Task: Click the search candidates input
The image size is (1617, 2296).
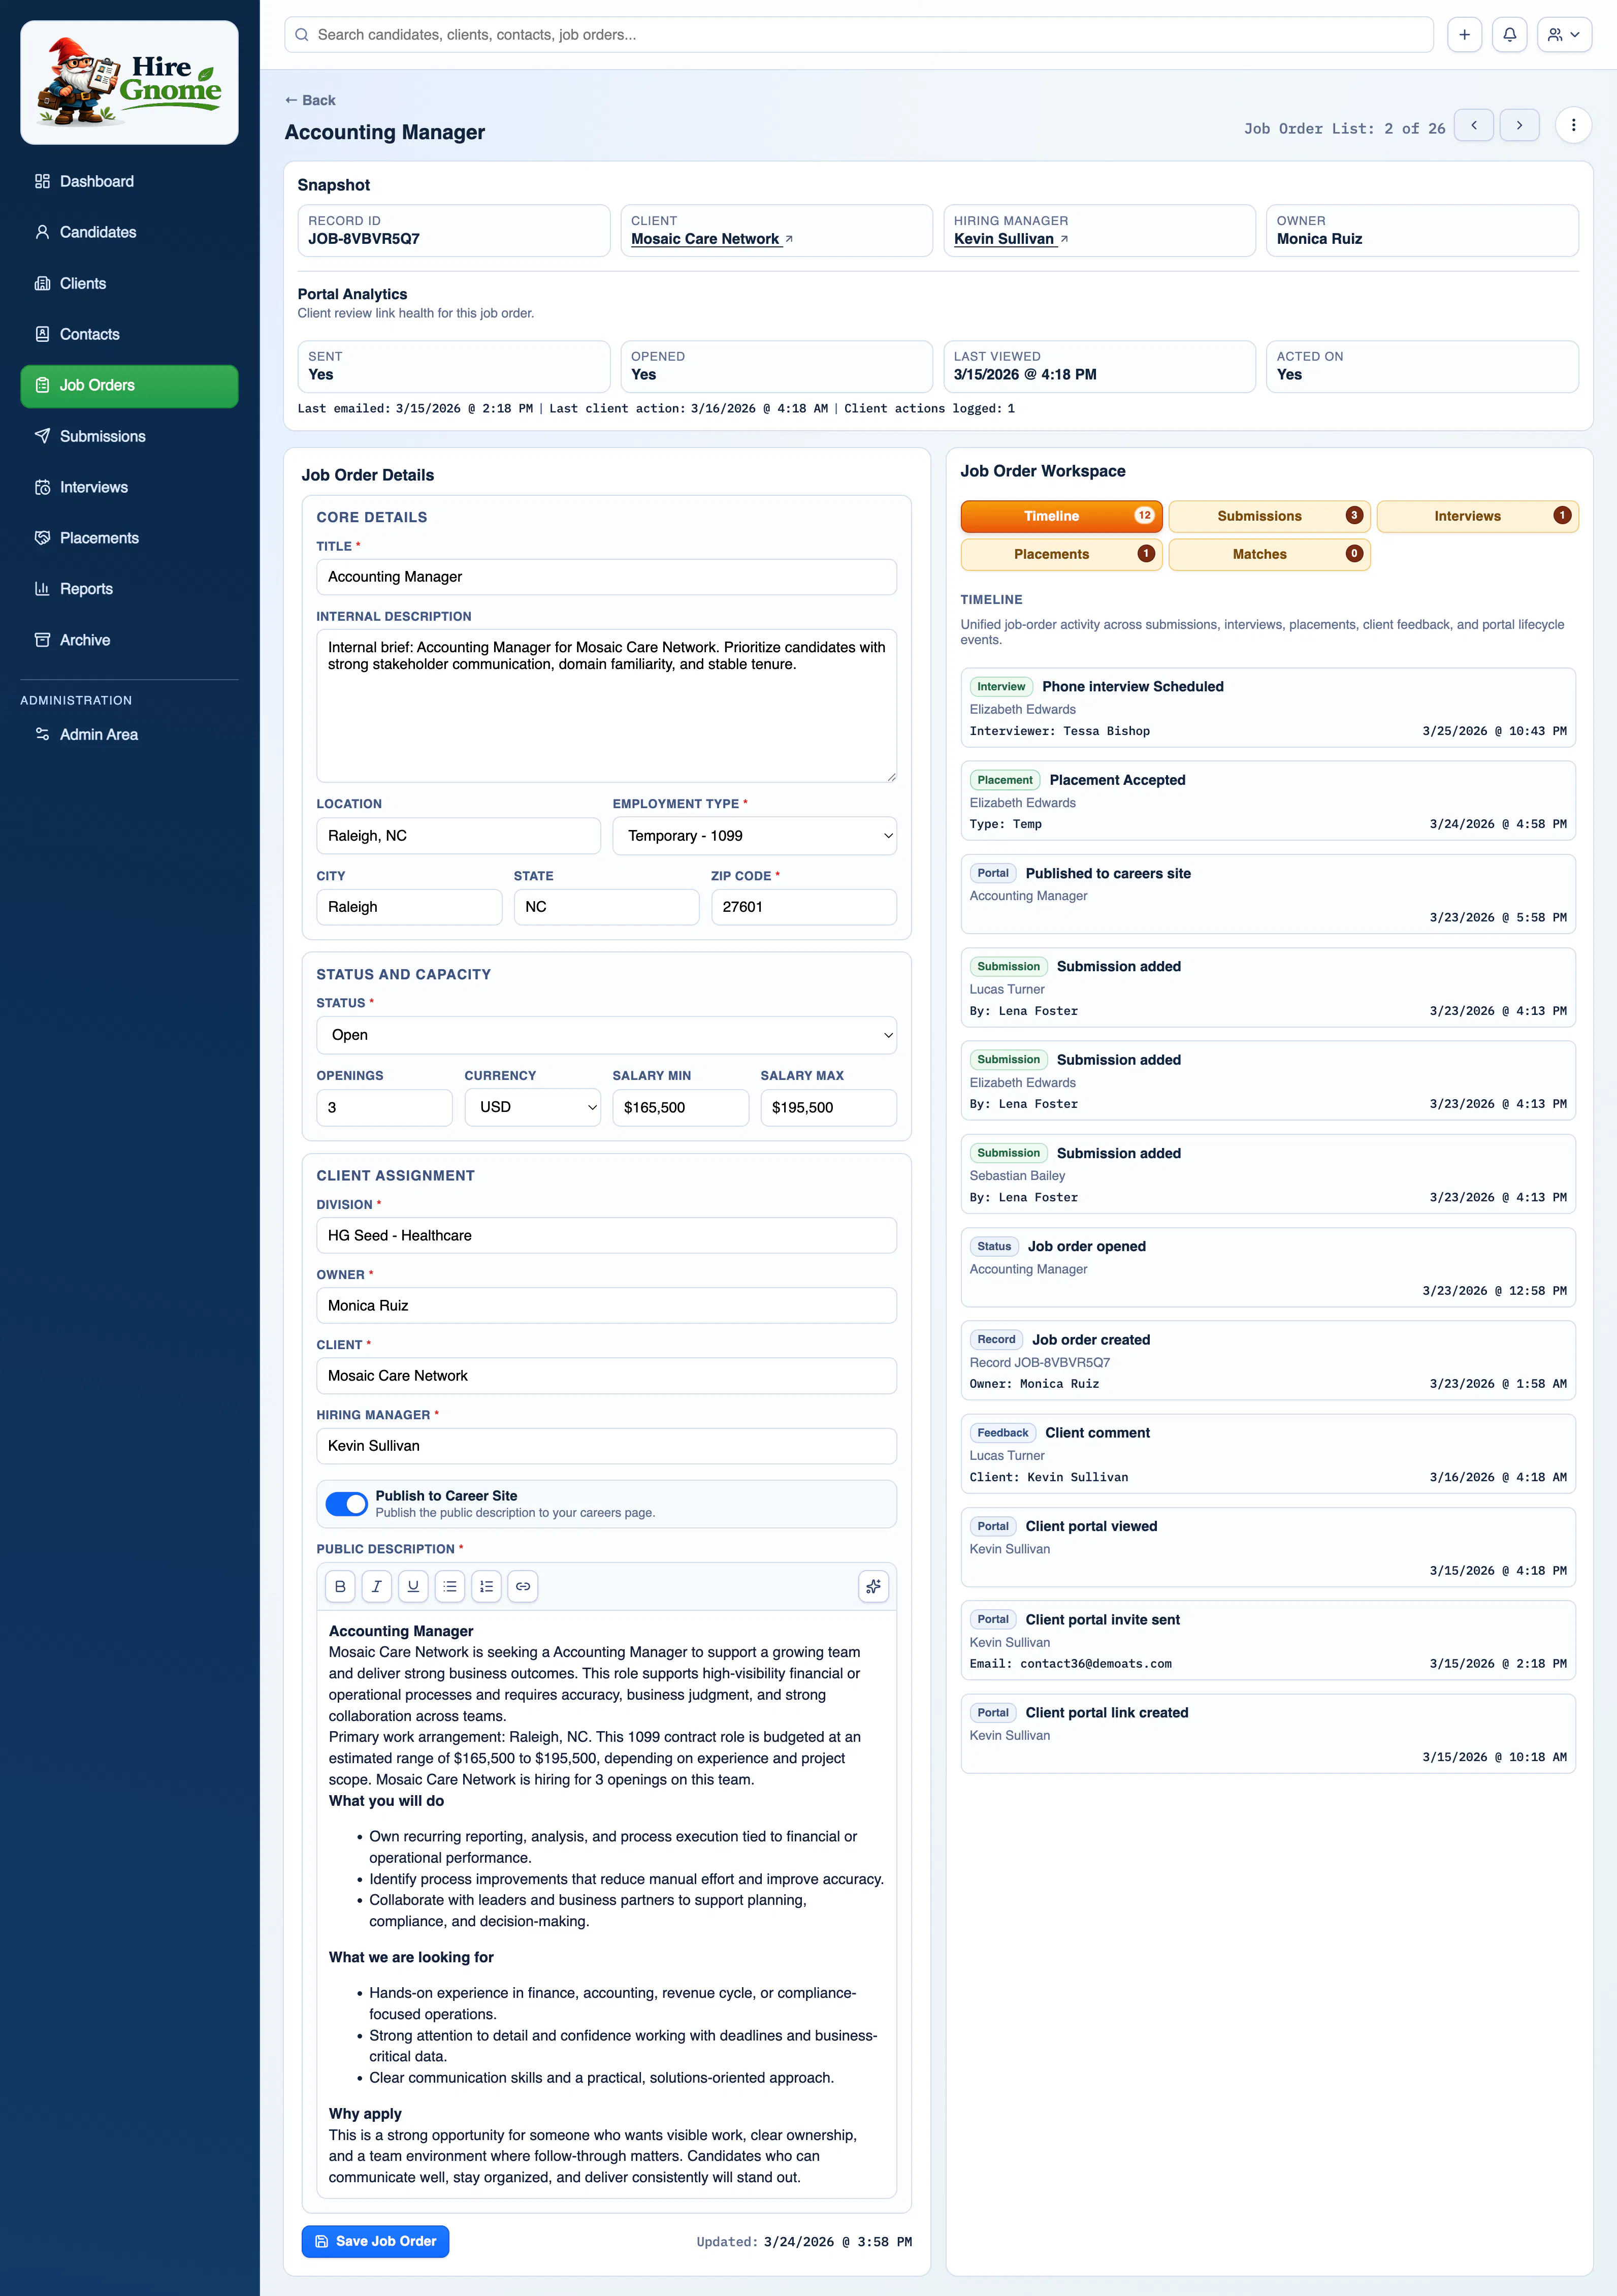Action: pos(859,35)
